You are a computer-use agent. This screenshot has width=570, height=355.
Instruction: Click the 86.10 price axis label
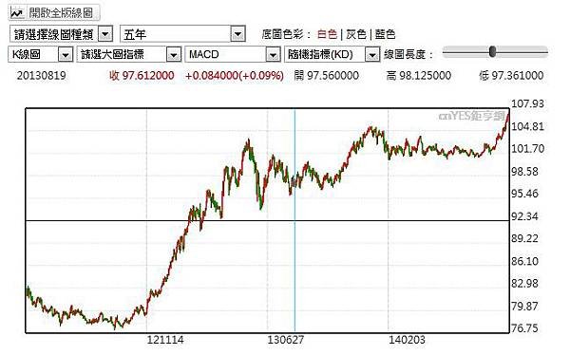click(525, 261)
